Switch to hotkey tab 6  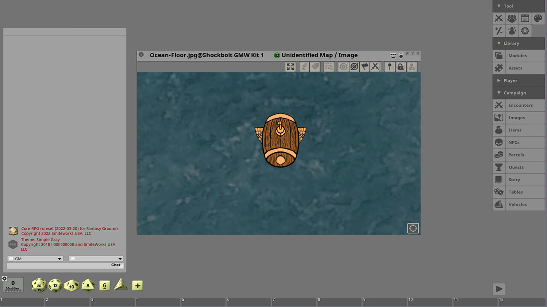point(248,302)
